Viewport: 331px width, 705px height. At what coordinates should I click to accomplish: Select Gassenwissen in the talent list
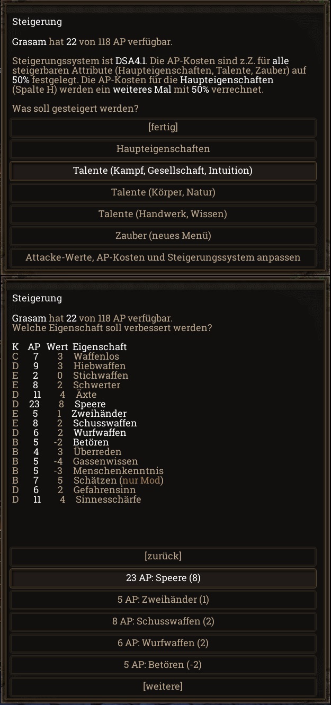tap(105, 461)
